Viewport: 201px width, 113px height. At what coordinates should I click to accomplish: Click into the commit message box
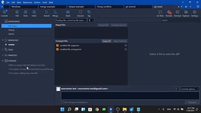[x=130, y=95]
